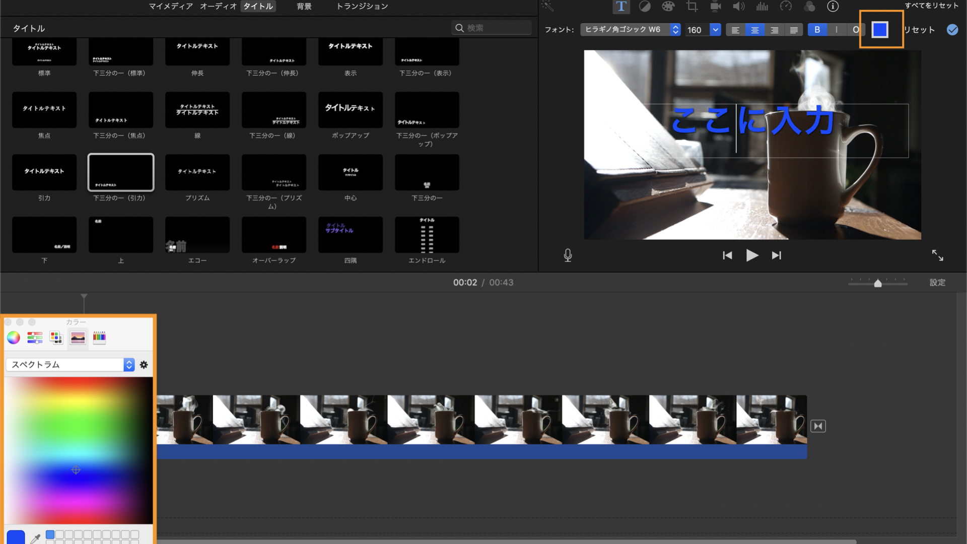
Task: Open the blue text color swatch
Action: pos(880,30)
